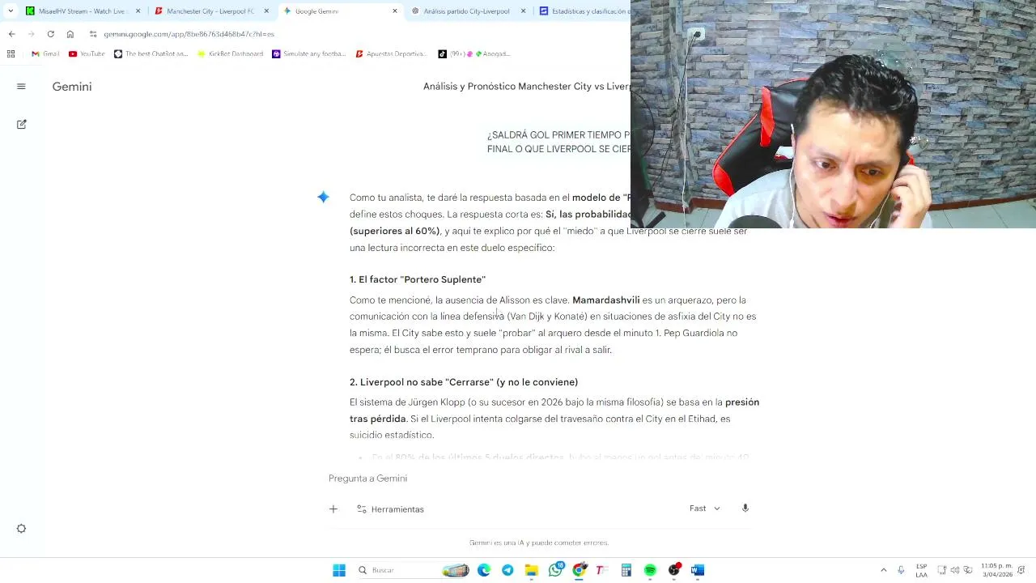Close the Google Gemini tab
The image size is (1036, 583).
395,11
